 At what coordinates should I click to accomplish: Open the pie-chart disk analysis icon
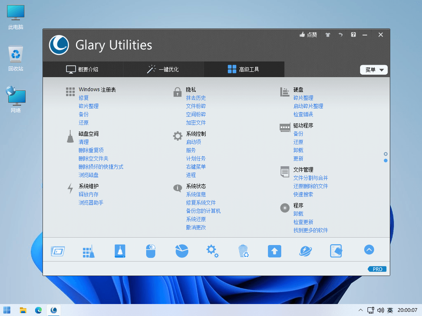coord(182,251)
